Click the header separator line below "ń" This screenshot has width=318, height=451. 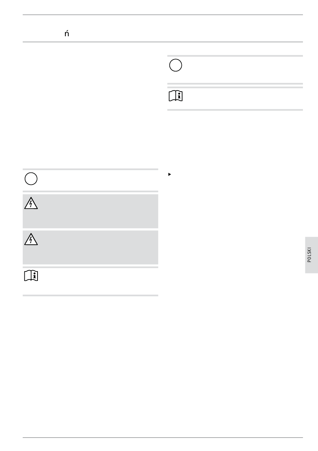point(163,42)
